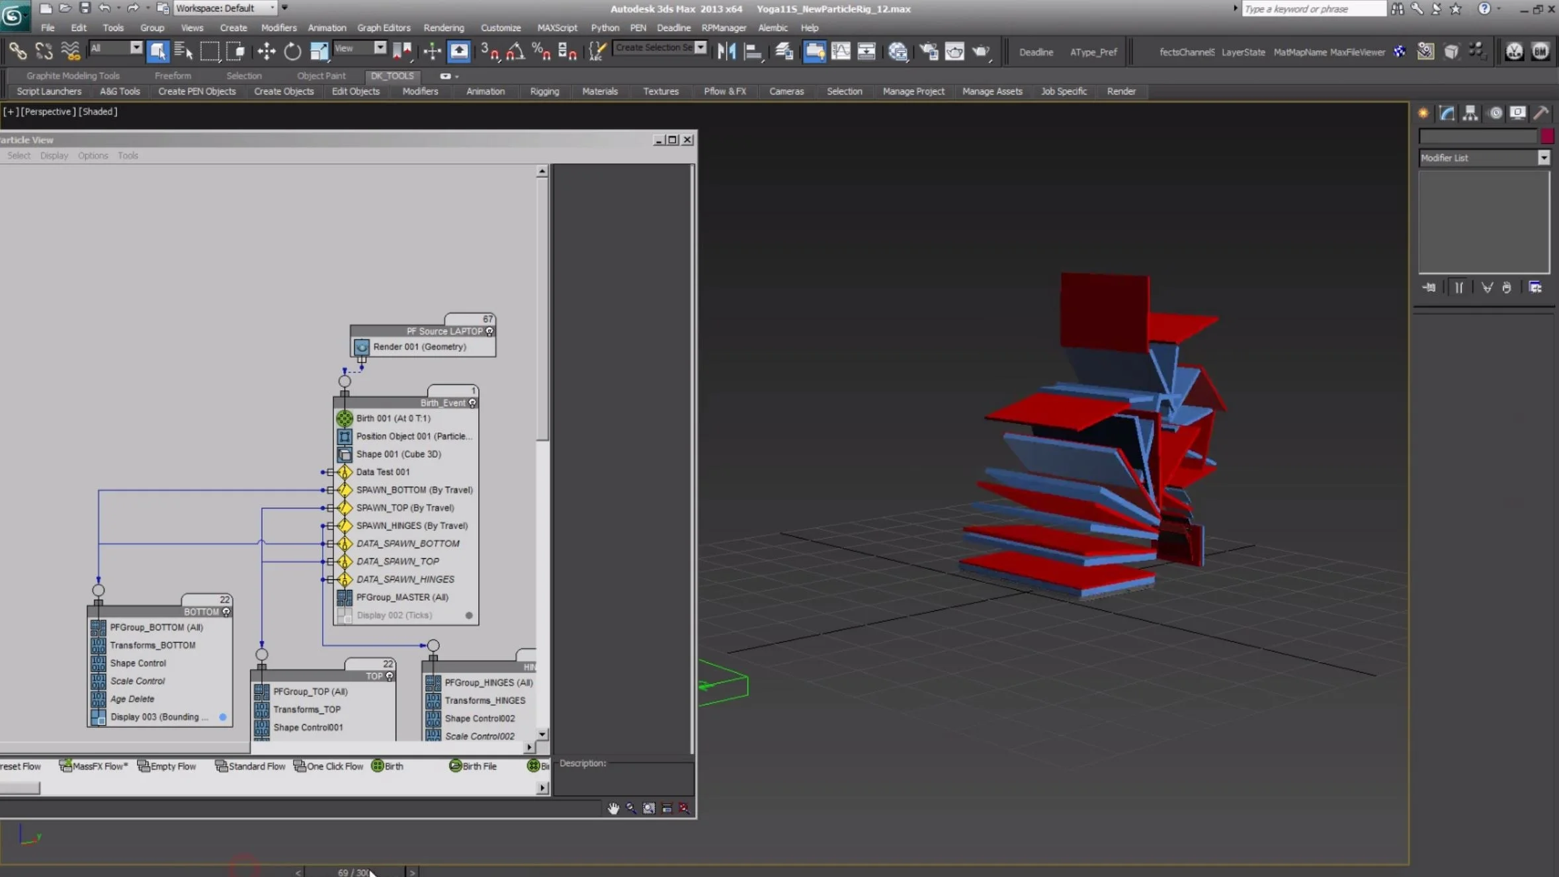1559x877 pixels.
Task: Open the Modifier List dropdown
Action: 1543,157
